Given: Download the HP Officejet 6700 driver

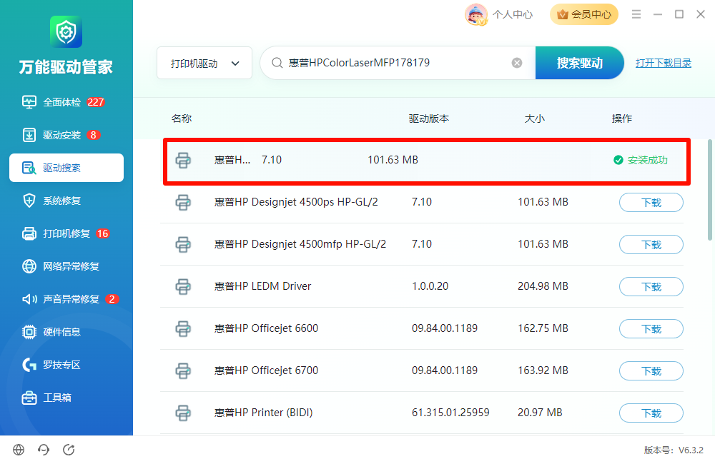Looking at the screenshot, I should click(651, 370).
